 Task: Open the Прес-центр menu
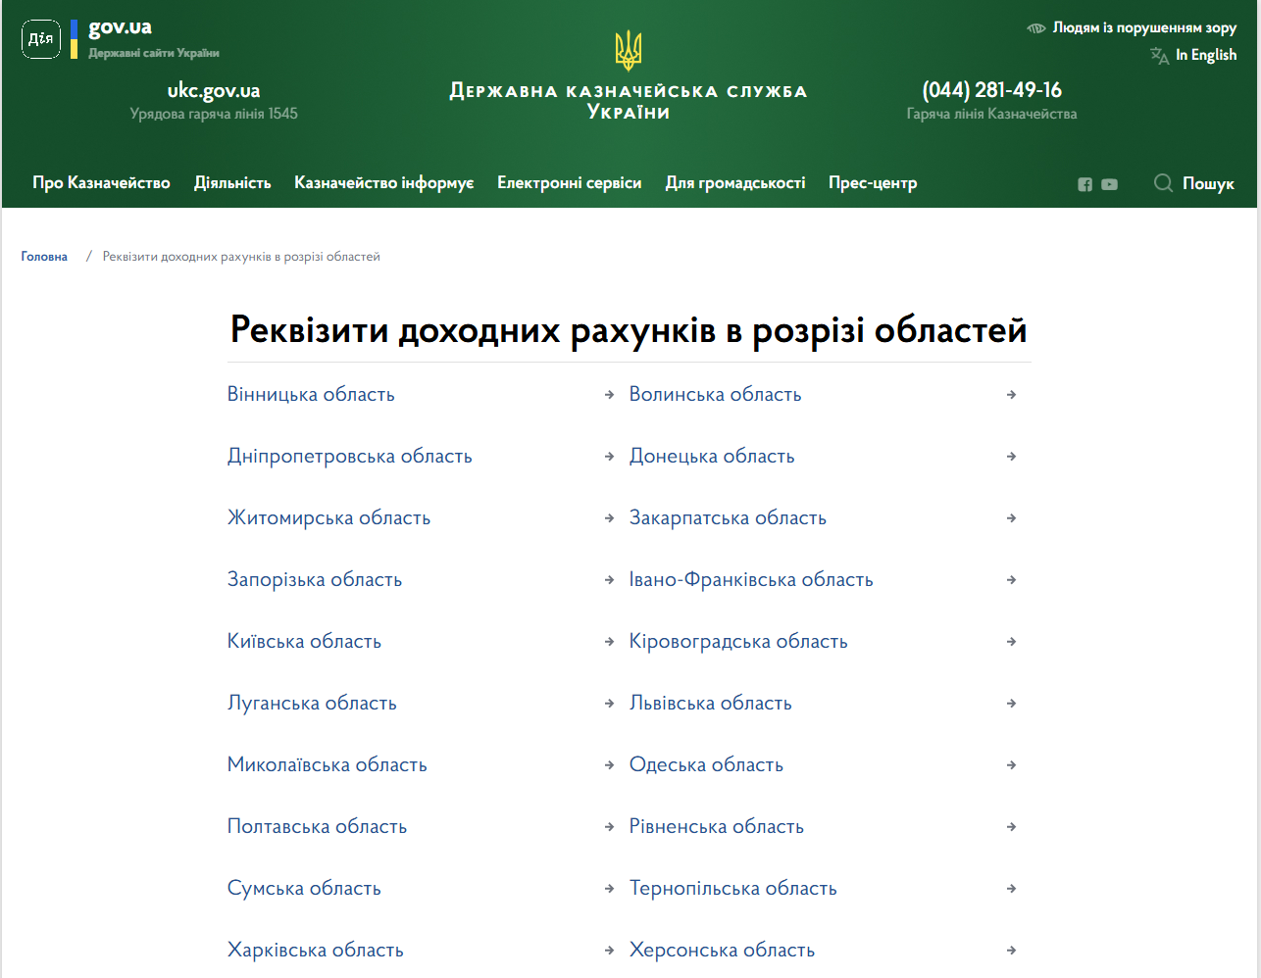[873, 183]
